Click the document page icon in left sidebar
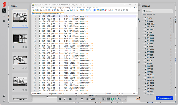The image size is (178, 105). point(4,11)
